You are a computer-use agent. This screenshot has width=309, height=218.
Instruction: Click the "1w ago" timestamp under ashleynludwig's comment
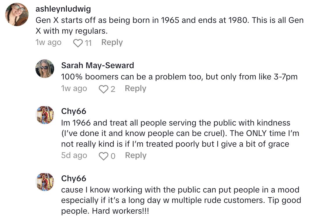pyautogui.click(x=48, y=43)
